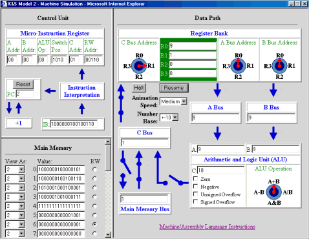Click the +1 incrementer box

click(19, 123)
